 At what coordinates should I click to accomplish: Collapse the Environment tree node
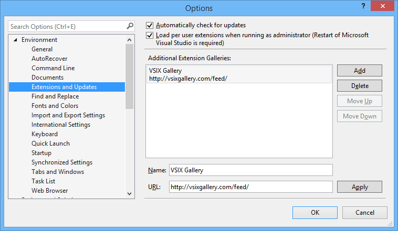tap(15, 40)
